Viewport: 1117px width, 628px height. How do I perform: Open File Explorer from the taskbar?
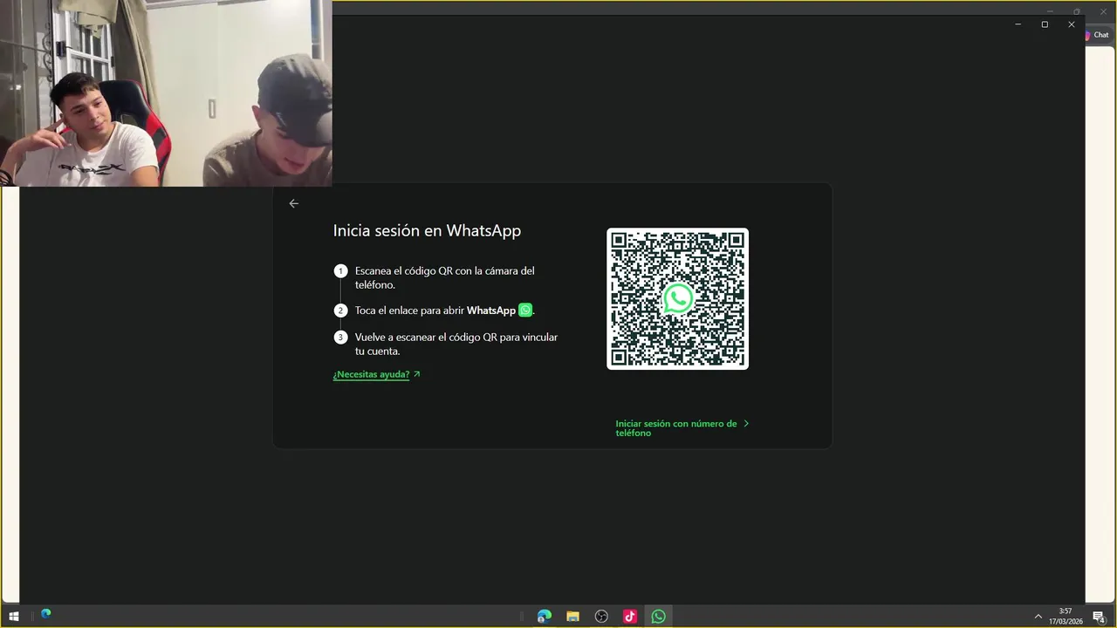(572, 617)
